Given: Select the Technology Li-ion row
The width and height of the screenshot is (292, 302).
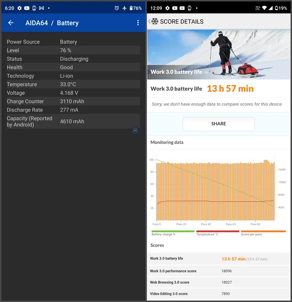Looking at the screenshot, I should (x=73, y=76).
